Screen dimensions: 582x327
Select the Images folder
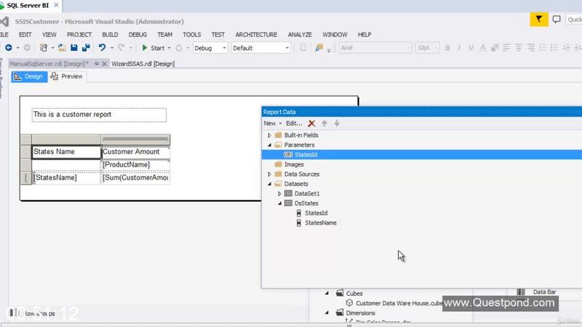click(294, 164)
